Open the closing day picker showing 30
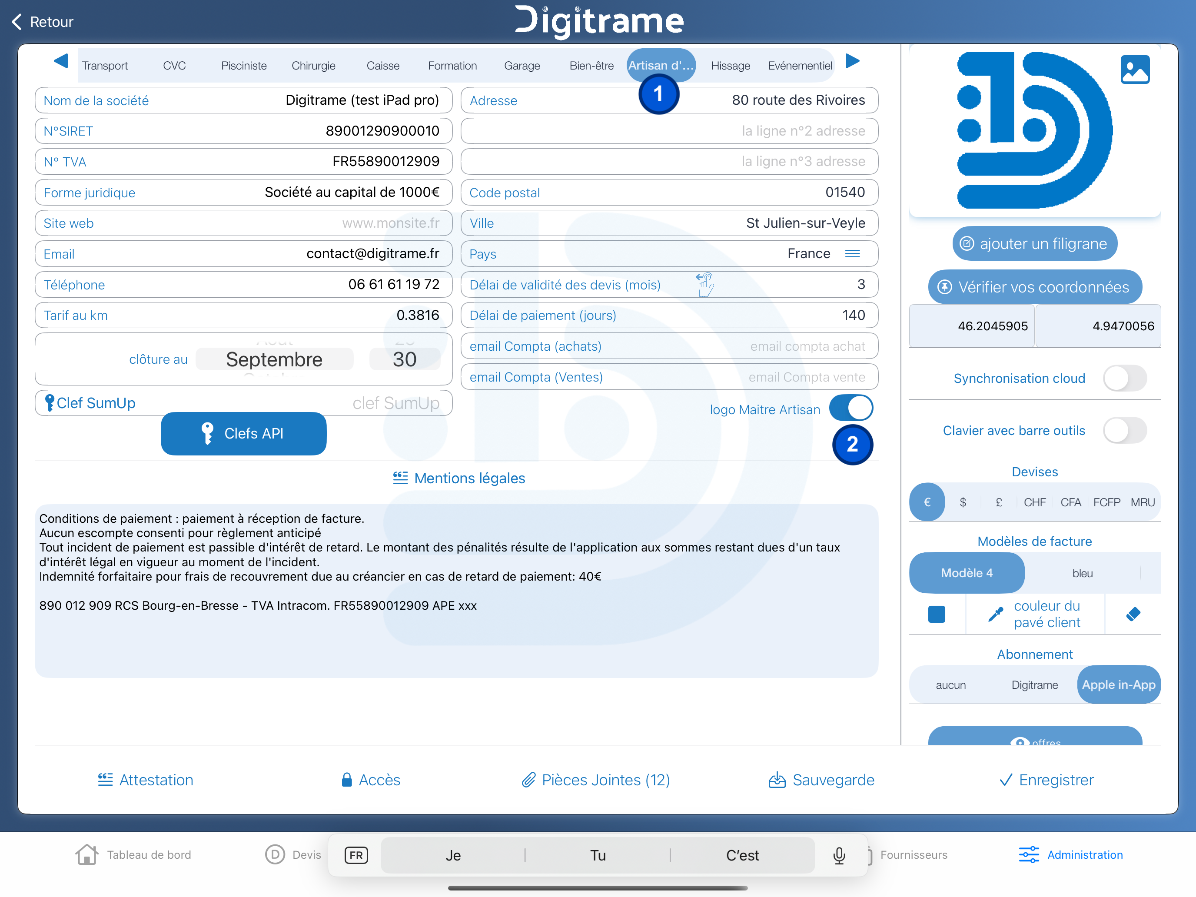The image size is (1196, 897). [x=405, y=359]
